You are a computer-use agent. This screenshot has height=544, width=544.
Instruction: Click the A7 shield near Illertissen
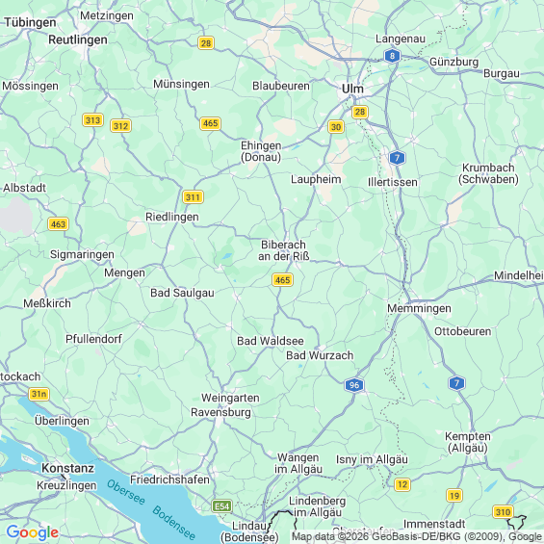[398, 158]
